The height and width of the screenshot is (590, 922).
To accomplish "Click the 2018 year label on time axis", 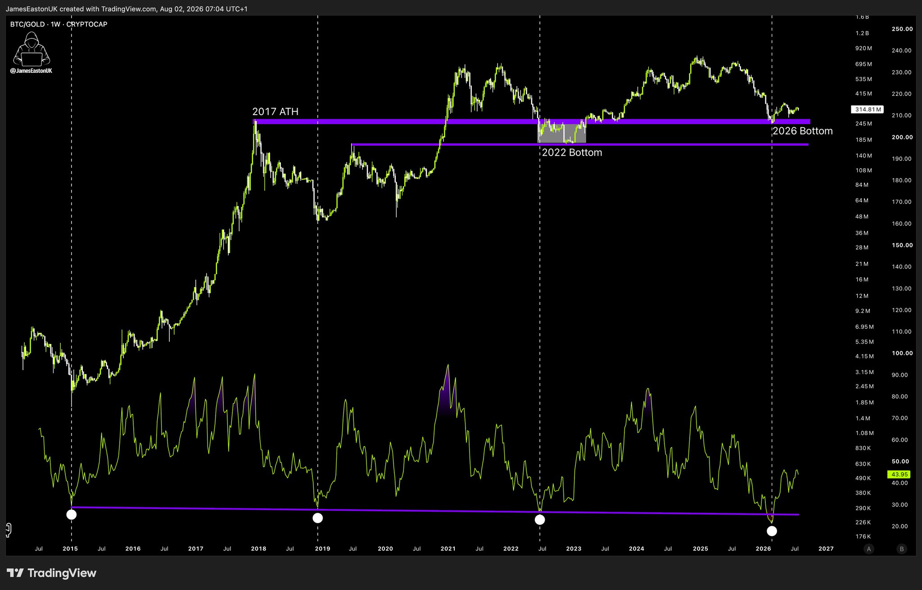I will (258, 549).
